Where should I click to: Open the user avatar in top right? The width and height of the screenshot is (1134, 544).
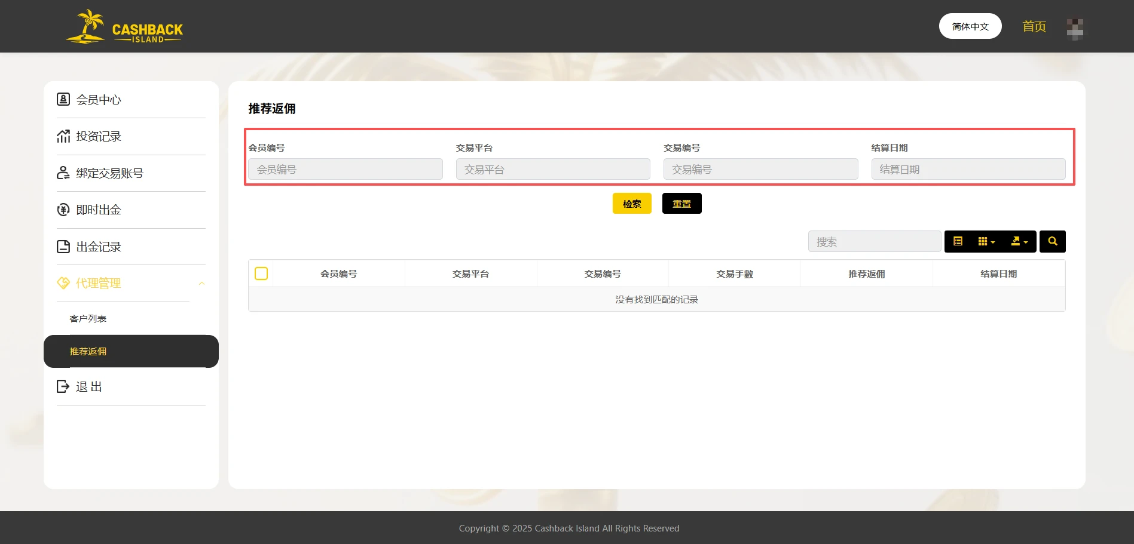pos(1075,28)
